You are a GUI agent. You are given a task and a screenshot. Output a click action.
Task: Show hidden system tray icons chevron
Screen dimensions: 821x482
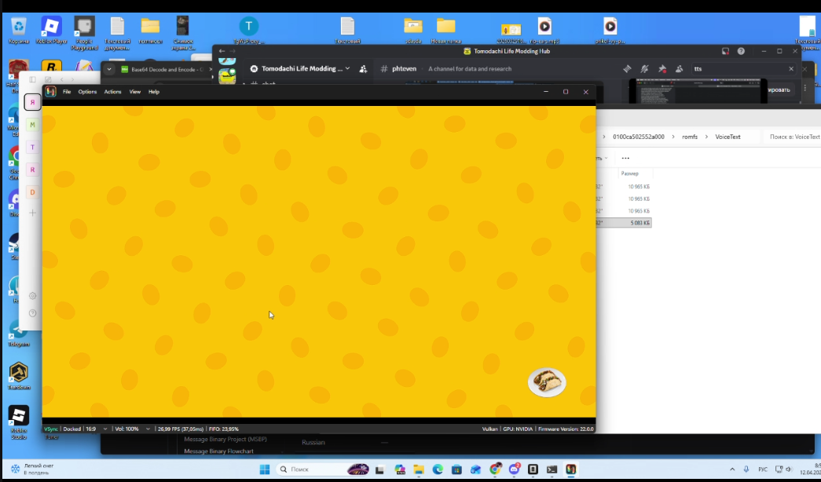point(732,469)
